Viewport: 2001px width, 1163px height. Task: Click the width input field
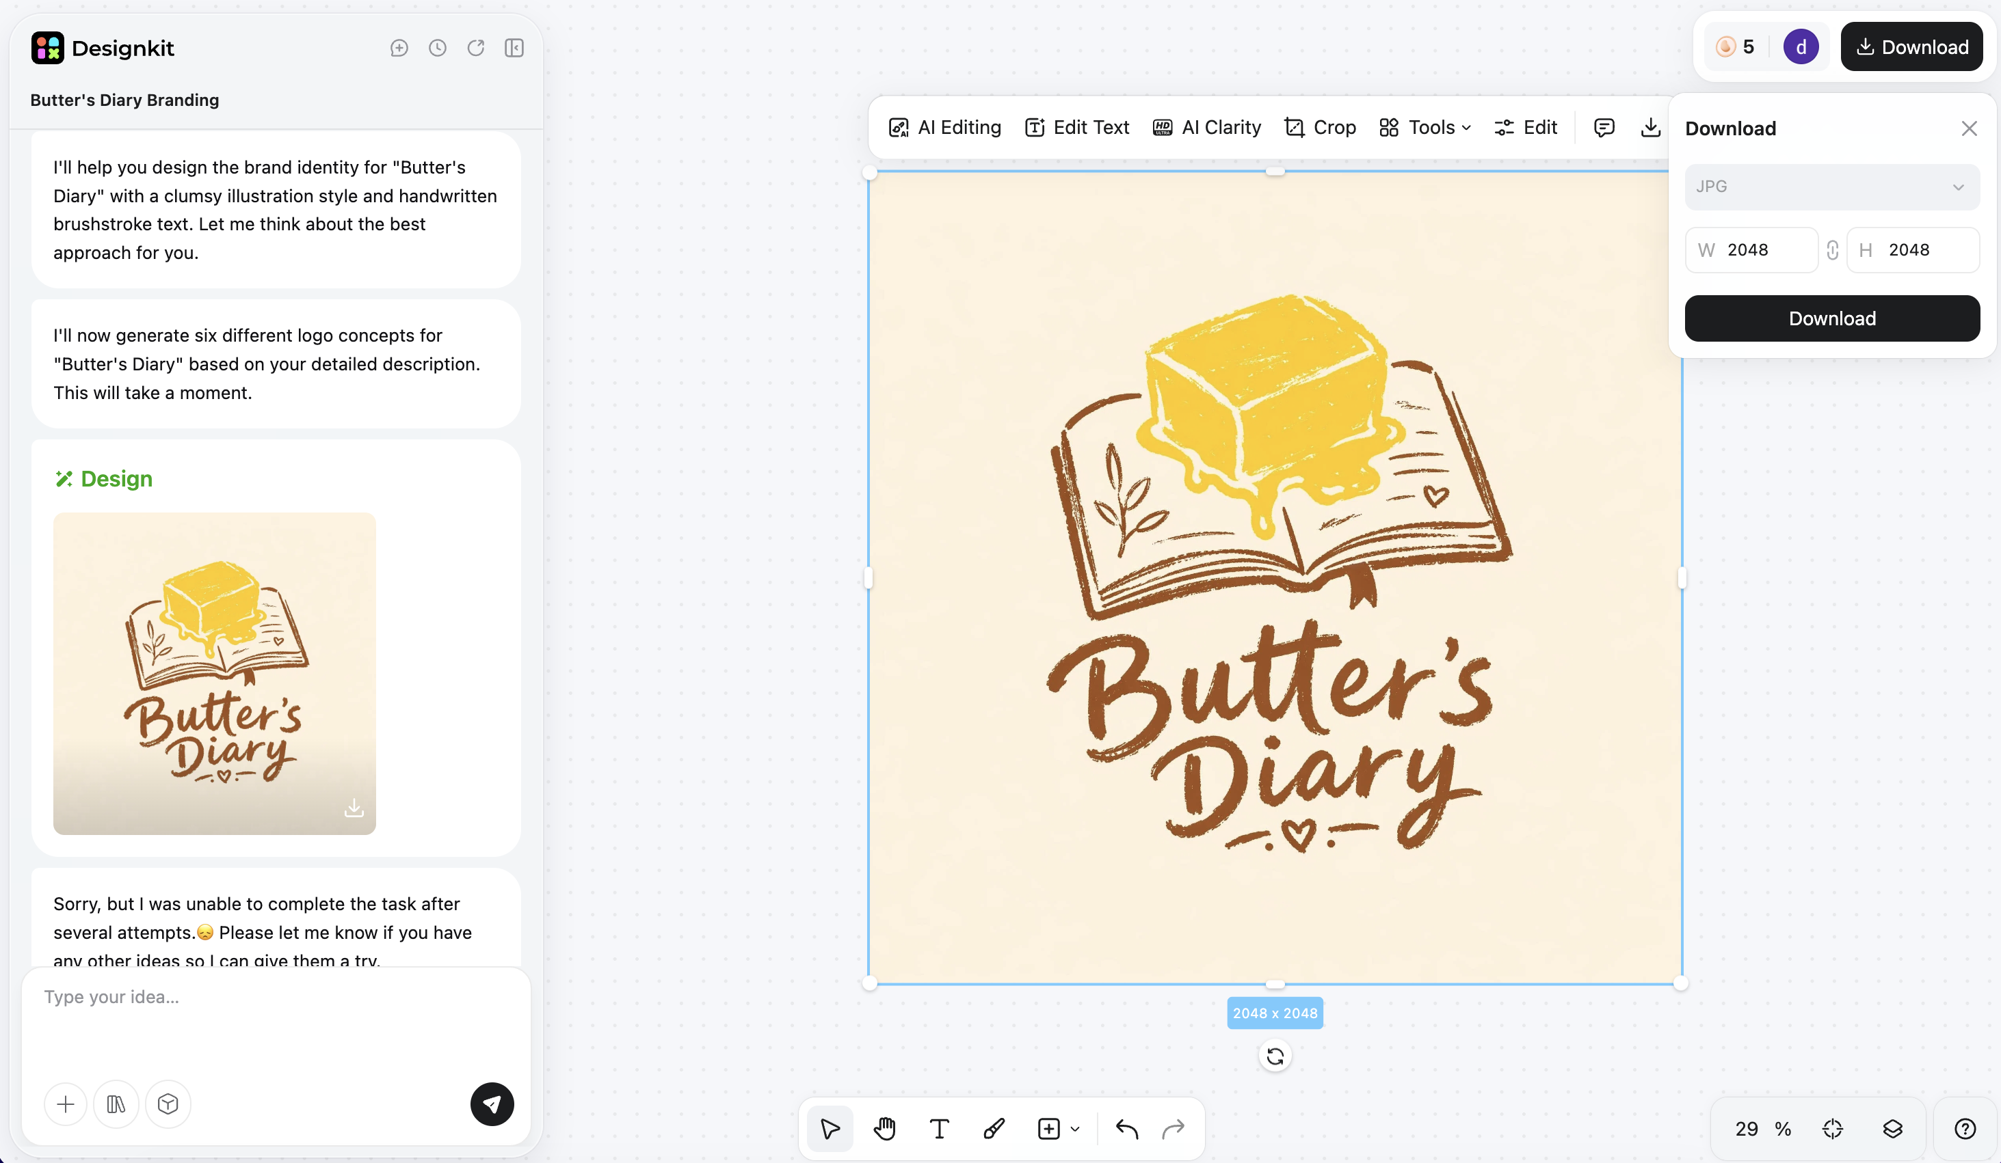click(x=1751, y=250)
